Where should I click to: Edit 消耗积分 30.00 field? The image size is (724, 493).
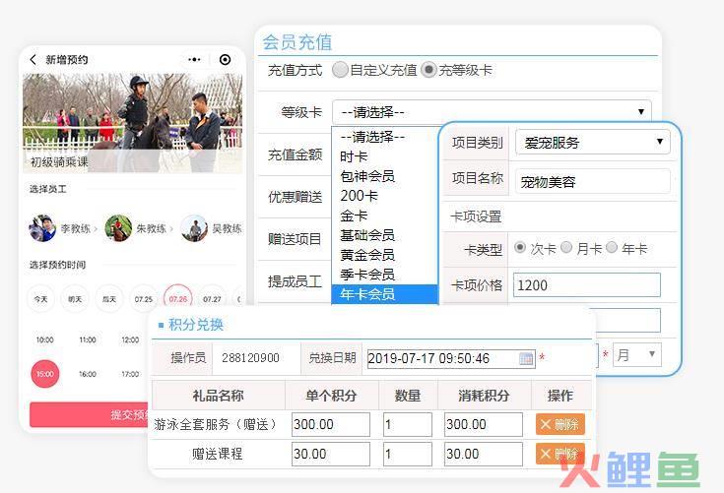pos(484,454)
